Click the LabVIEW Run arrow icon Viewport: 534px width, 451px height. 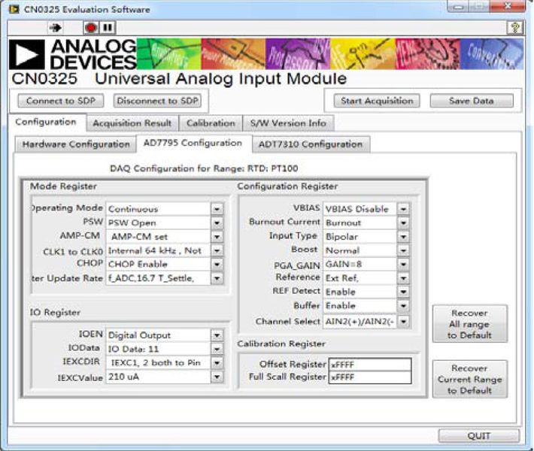point(56,28)
